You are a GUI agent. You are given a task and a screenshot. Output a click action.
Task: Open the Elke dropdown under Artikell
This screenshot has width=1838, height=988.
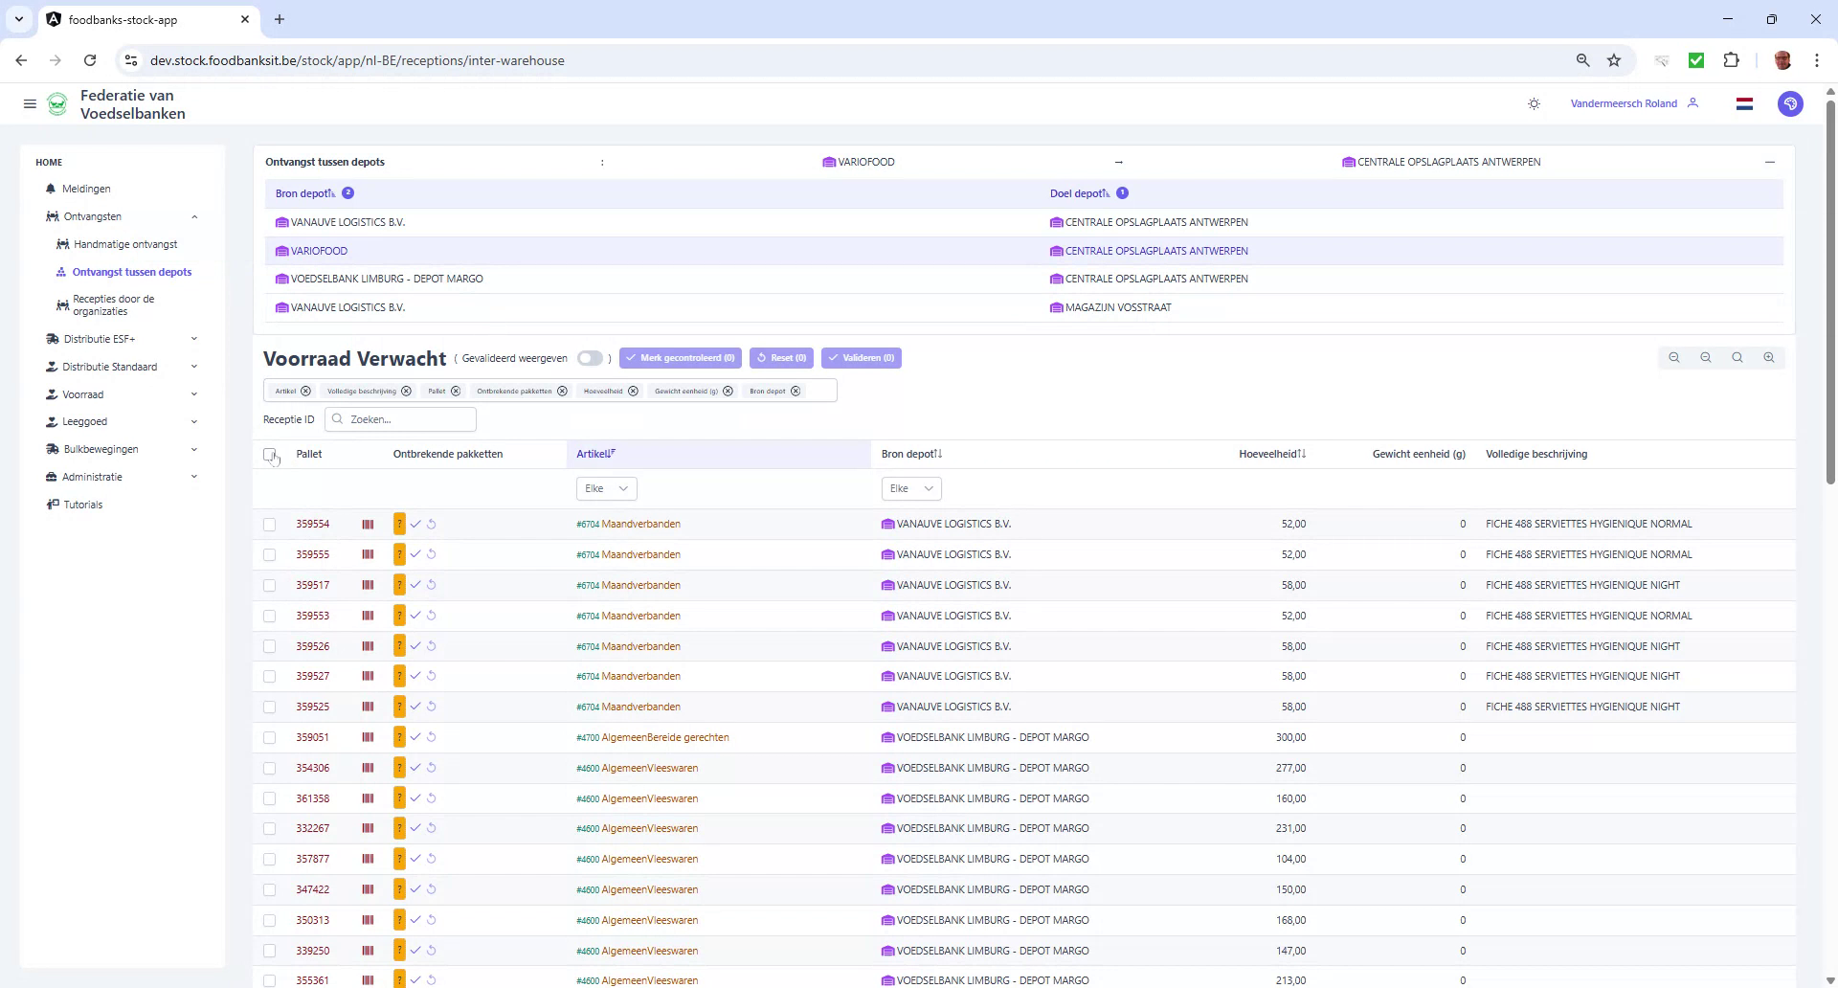606,488
